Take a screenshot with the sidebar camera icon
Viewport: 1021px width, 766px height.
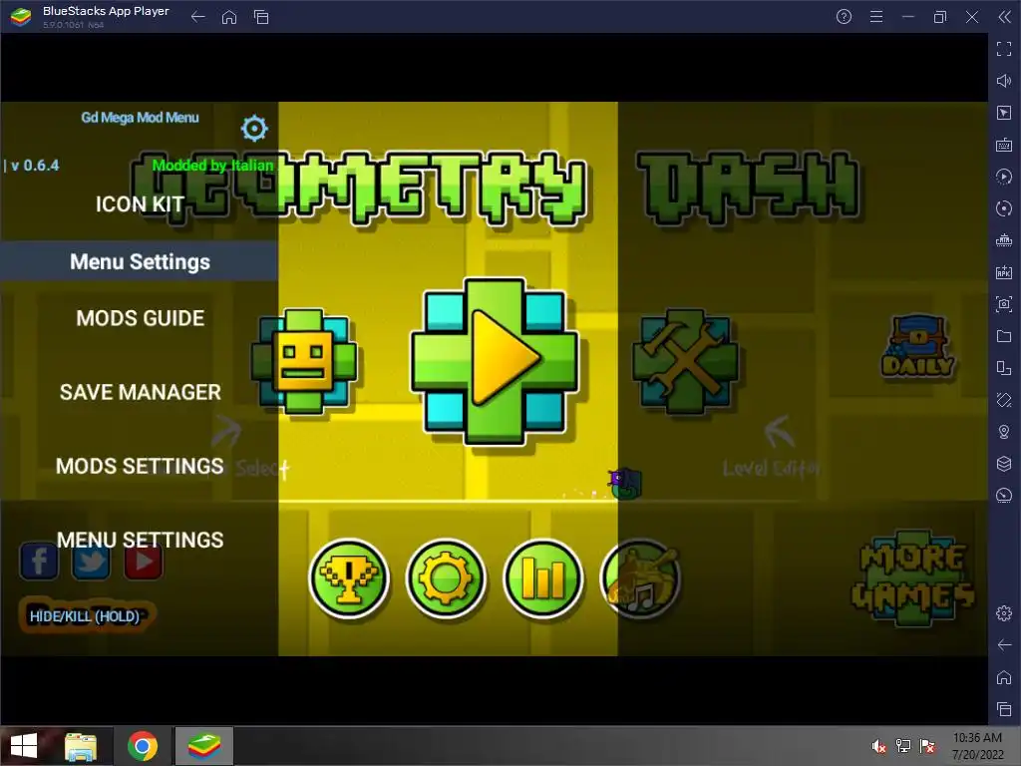(1004, 304)
